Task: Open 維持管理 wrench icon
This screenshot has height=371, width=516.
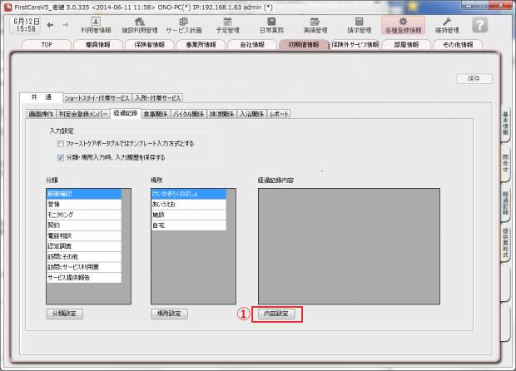Action: click(x=448, y=24)
